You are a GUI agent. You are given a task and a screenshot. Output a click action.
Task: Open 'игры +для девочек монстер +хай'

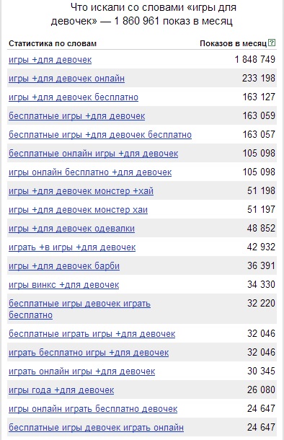click(81, 191)
